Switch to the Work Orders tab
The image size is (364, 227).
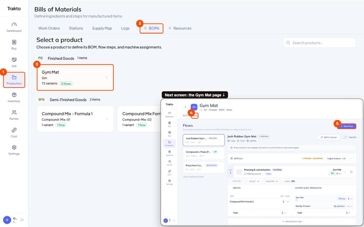[x=49, y=28]
